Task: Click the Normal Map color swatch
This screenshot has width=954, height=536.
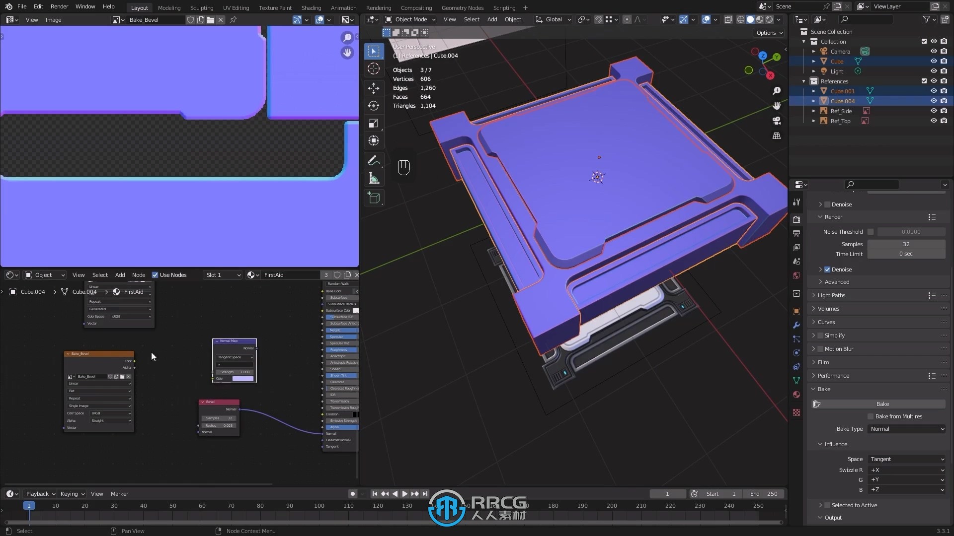Action: [243, 379]
